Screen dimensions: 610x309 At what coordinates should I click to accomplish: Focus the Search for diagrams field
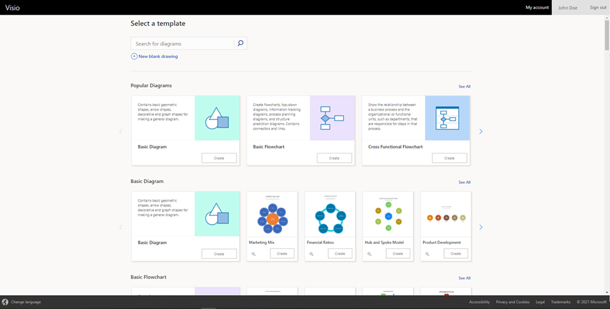[182, 43]
